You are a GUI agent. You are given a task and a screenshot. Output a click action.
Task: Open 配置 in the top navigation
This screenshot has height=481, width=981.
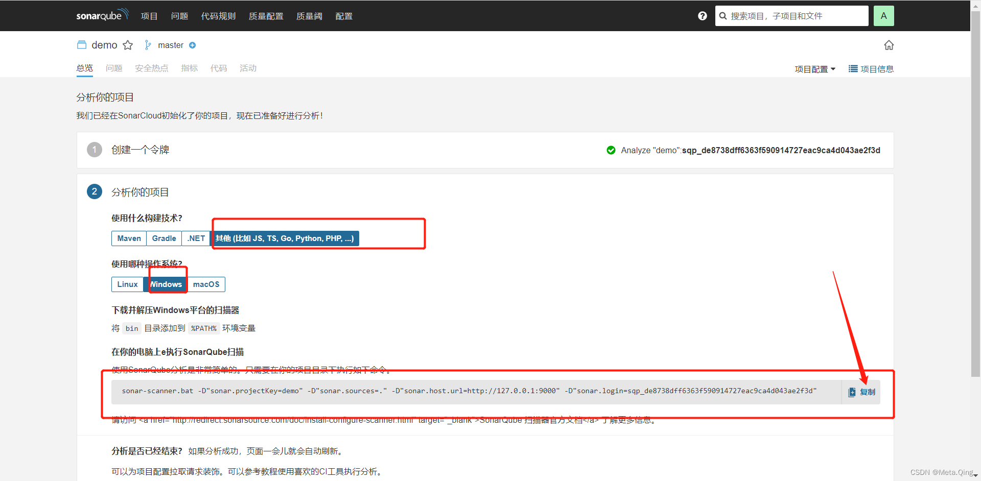[x=344, y=16]
